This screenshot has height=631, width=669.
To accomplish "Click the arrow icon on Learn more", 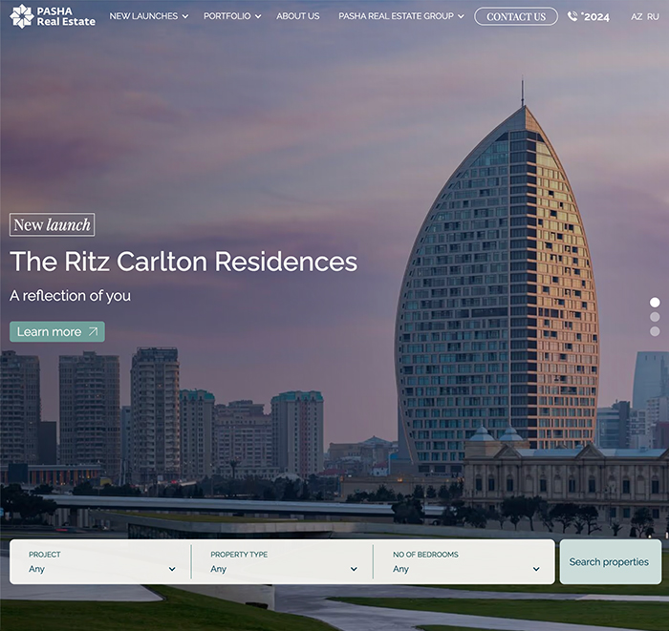I will [x=93, y=331].
